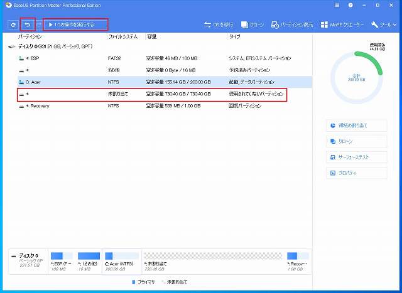Select the Recovery 1.00 GB block in disk map
The width and height of the screenshot is (402, 293).
(298, 261)
